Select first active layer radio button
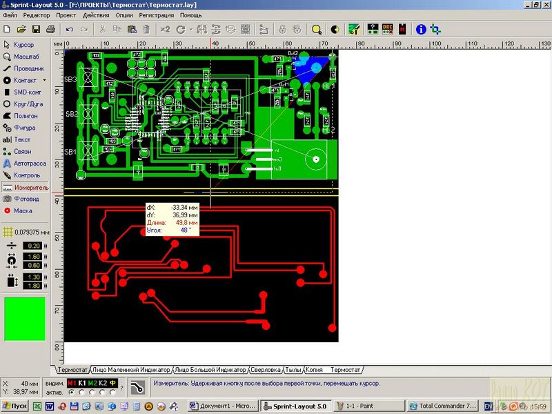The width and height of the screenshot is (552, 414). (72, 392)
